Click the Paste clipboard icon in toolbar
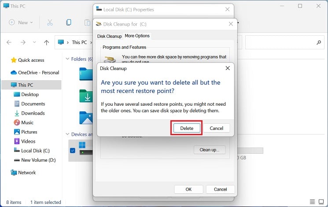This screenshot has height=207, width=328. click(x=87, y=22)
